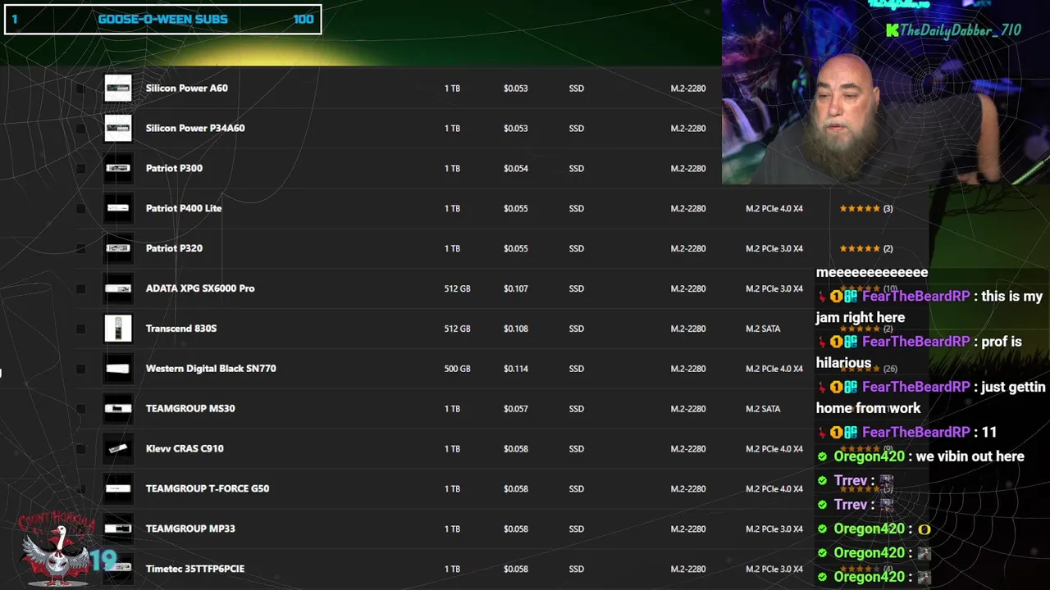The height and width of the screenshot is (590, 1050).
Task: Click the Timetec 35TTFP6PCIE product name
Action: (195, 569)
